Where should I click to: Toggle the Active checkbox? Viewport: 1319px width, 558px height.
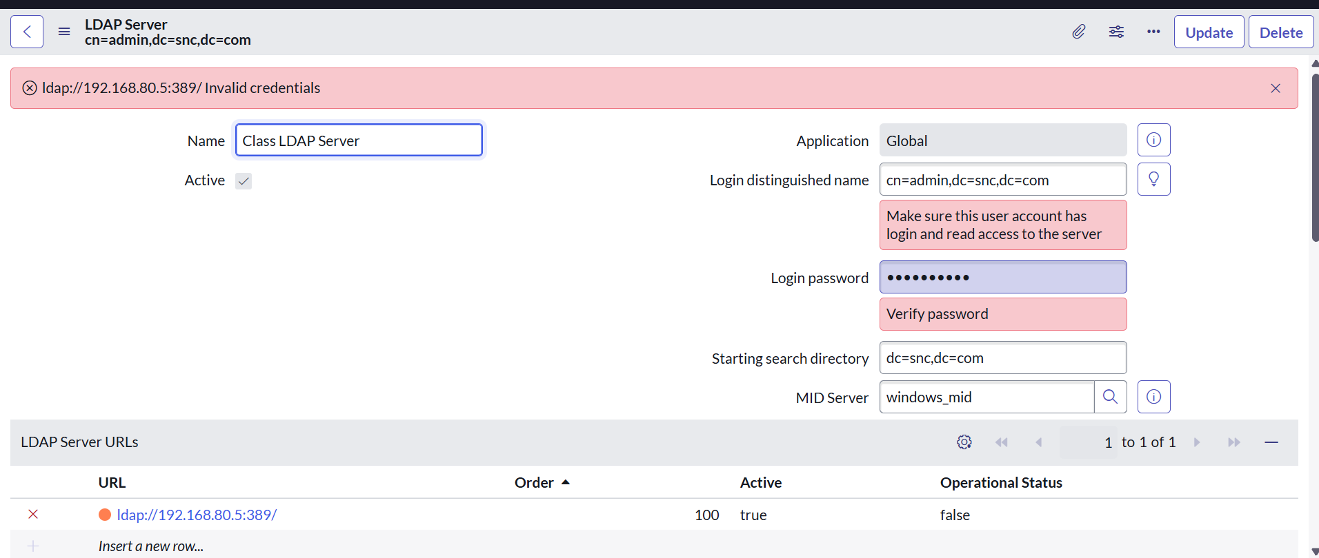point(244,180)
